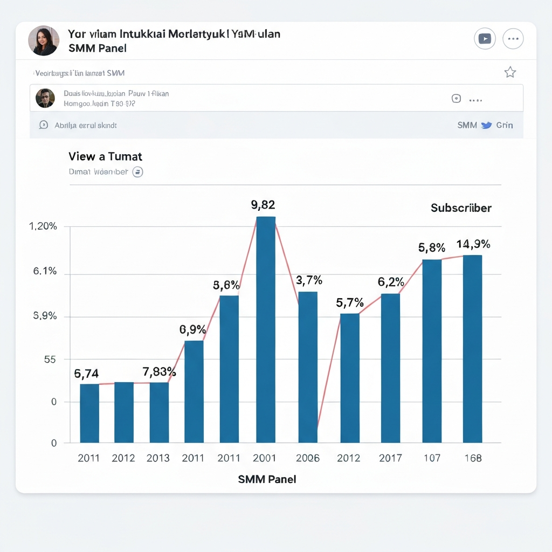Click the speech bubble comment icon

43,125
